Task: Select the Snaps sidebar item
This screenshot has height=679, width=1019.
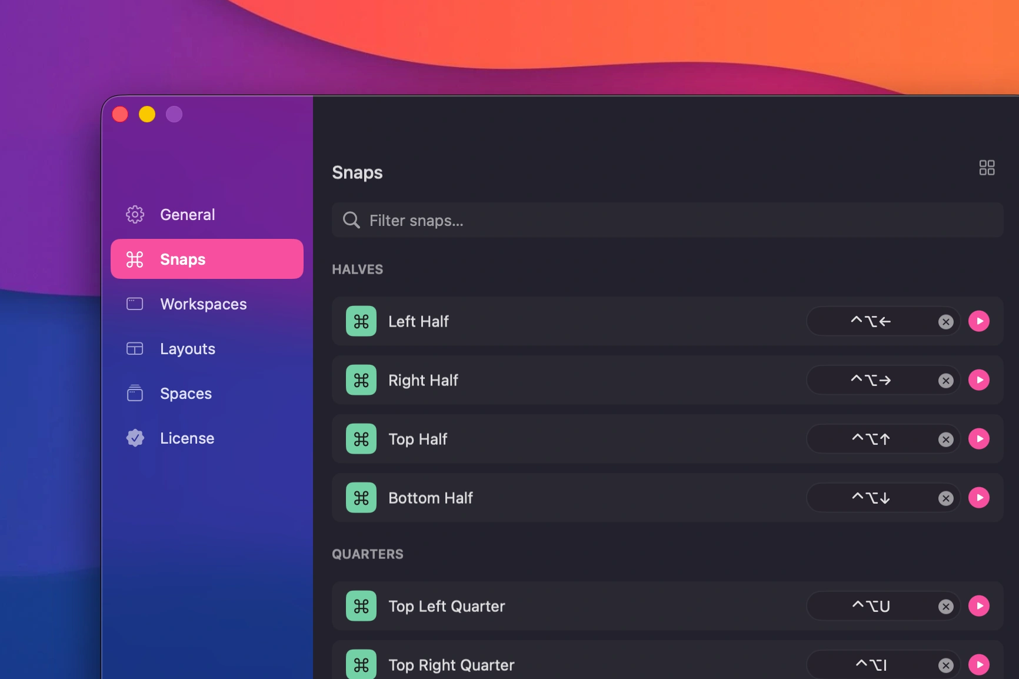Action: [207, 259]
